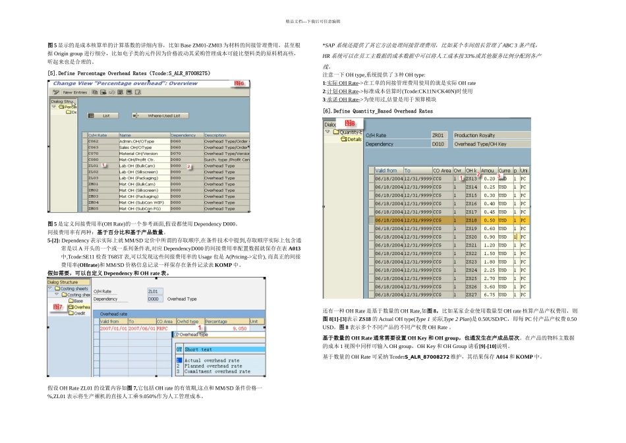Click the O/H Rate cell 'Z103'

103,178
